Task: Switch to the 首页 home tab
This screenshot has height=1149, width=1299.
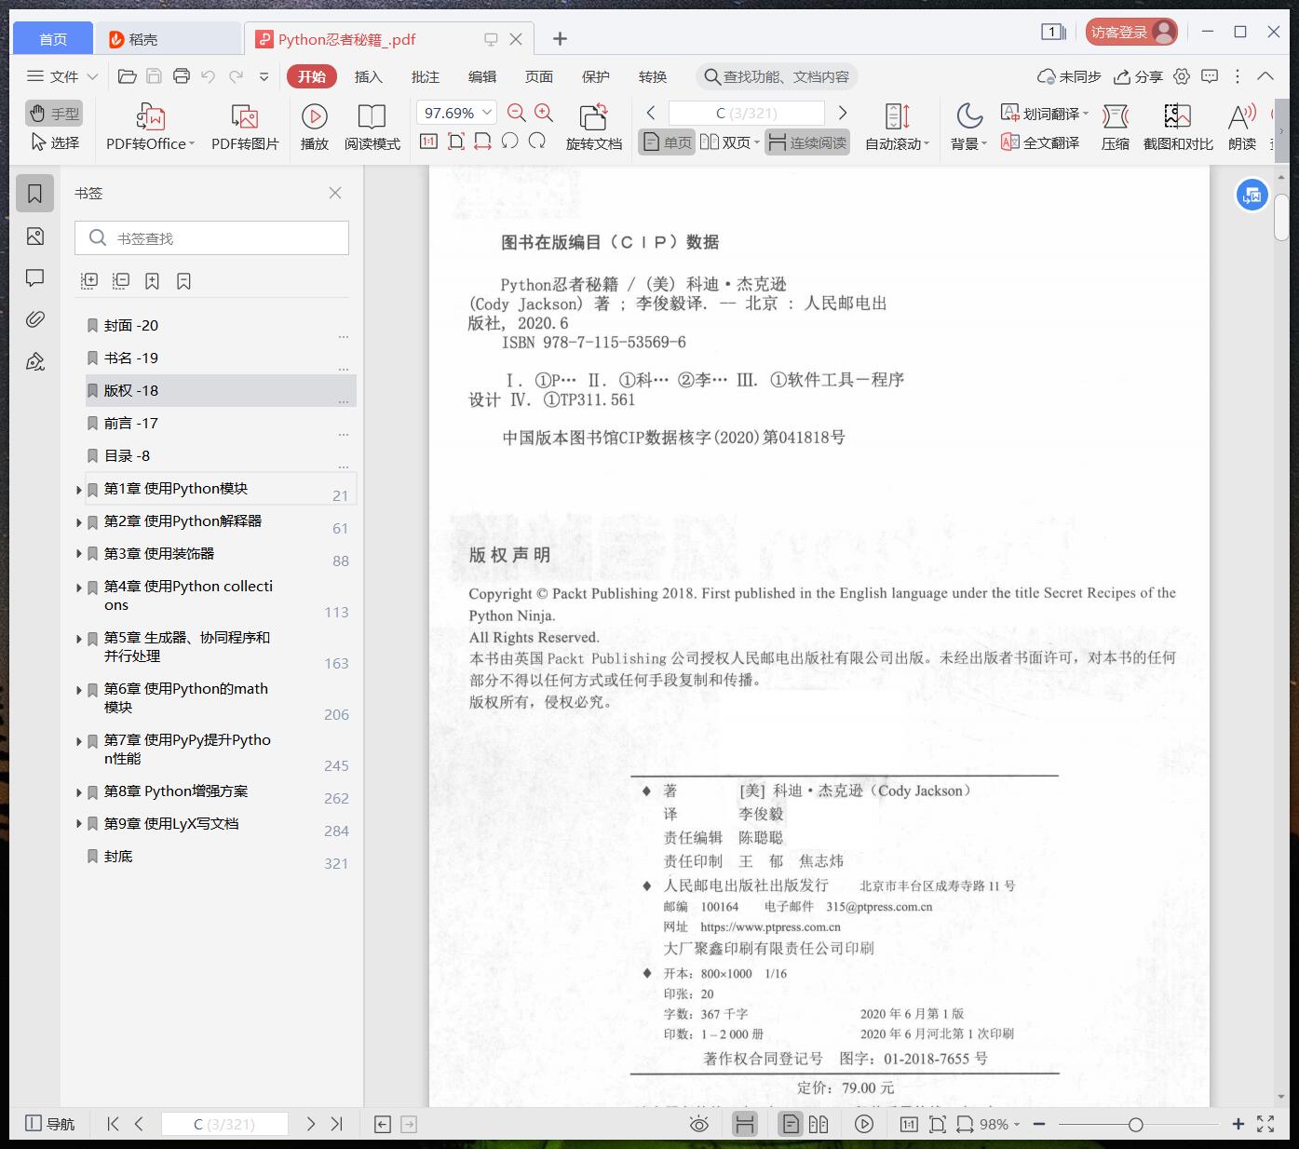Action: [x=53, y=39]
